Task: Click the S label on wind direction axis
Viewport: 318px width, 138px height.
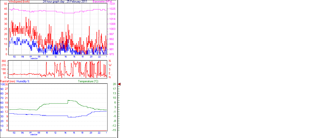Action: tap(110, 69)
